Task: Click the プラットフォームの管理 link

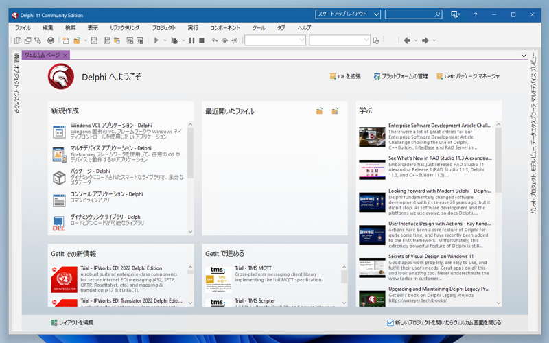Action: pos(401,76)
